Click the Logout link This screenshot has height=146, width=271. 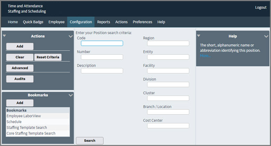click(260, 8)
